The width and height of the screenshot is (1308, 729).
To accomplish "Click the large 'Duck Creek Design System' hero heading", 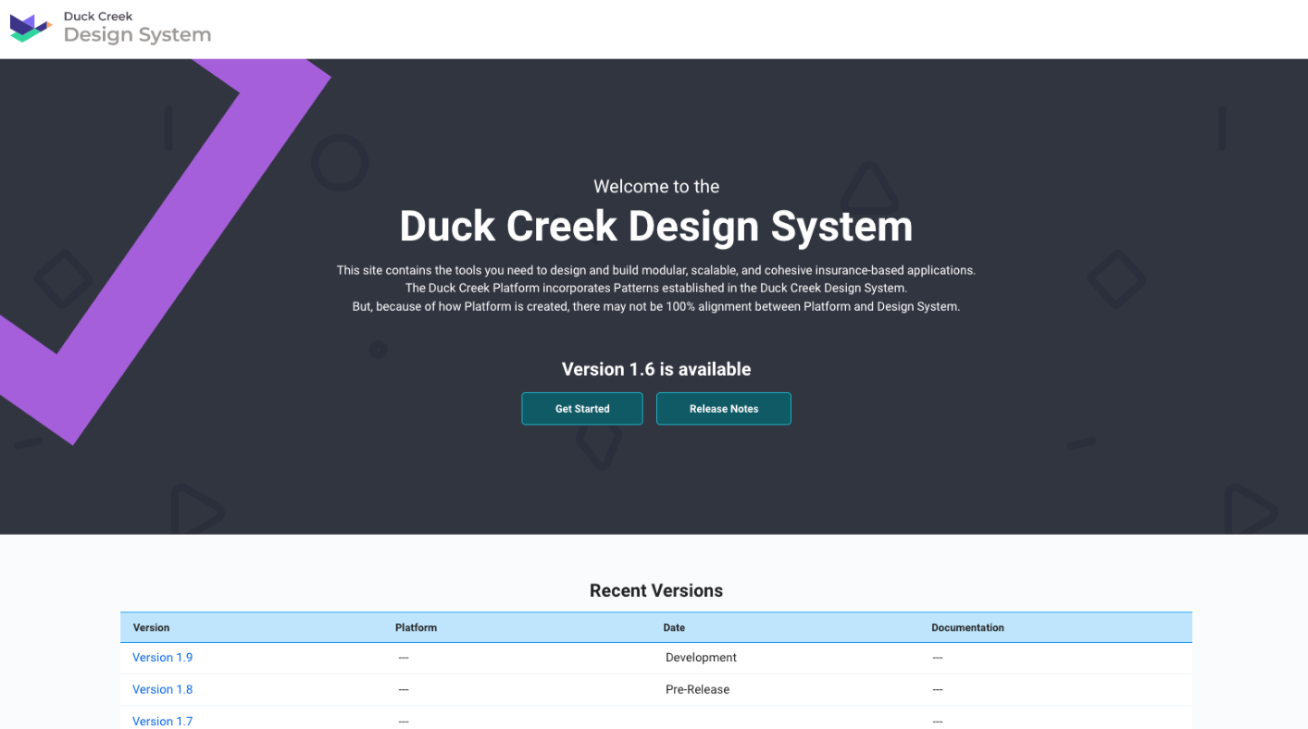I will pyautogui.click(x=656, y=227).
